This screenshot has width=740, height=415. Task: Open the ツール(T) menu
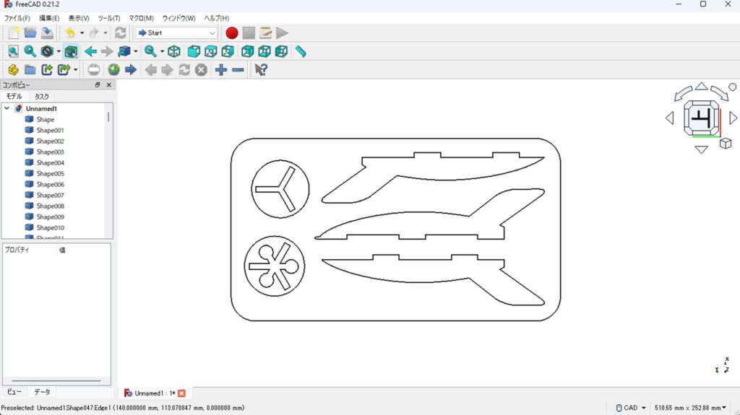pyautogui.click(x=109, y=18)
